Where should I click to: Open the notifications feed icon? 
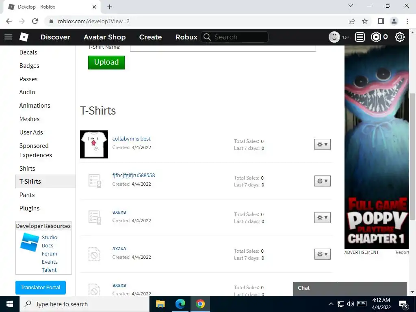[360, 37]
